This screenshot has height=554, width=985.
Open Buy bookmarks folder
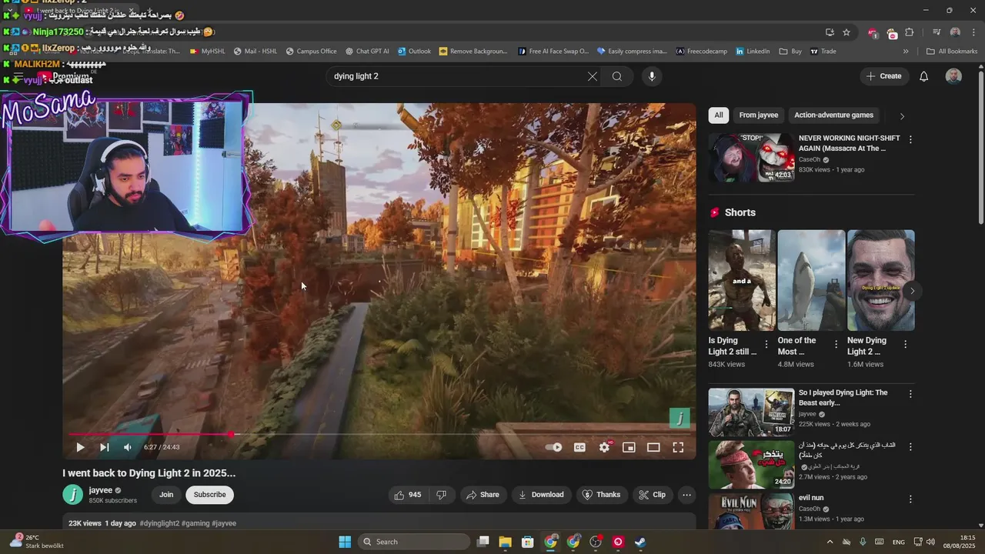point(790,52)
